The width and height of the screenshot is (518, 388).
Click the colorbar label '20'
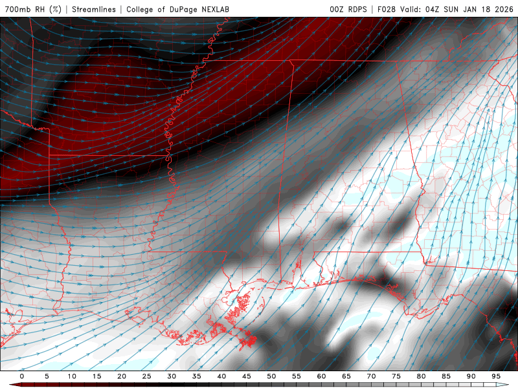pyautogui.click(x=122, y=376)
